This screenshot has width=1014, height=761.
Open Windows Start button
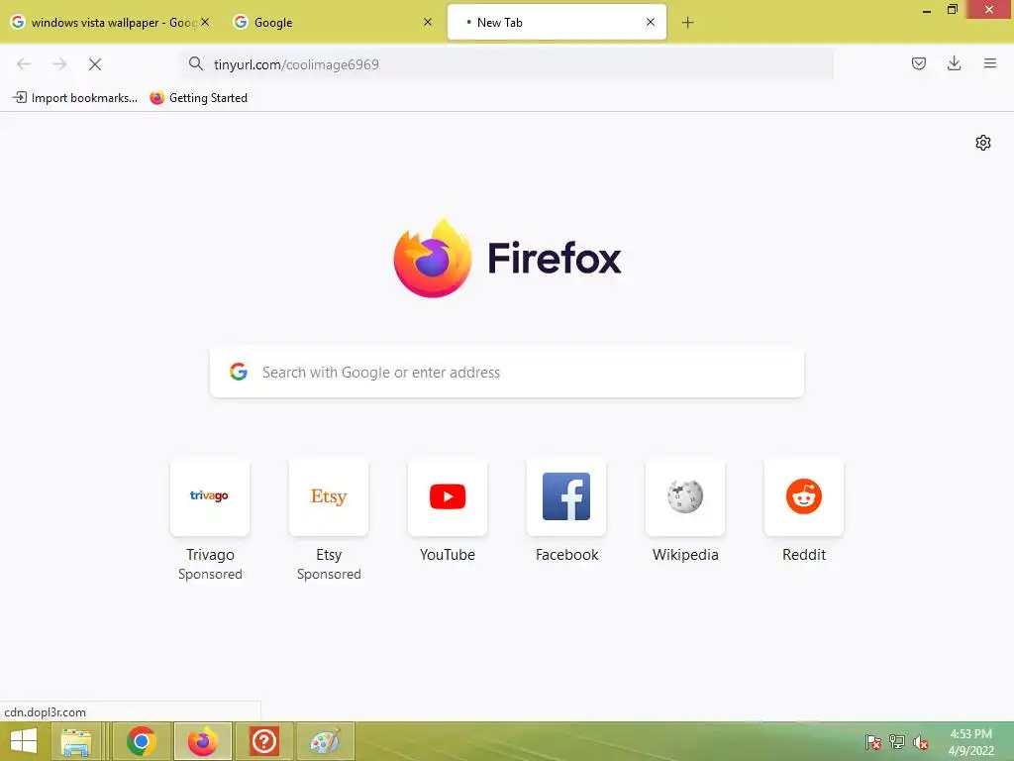pyautogui.click(x=24, y=741)
